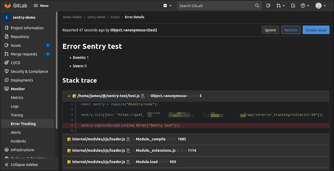Viewport: 334px width, 171px height.
Task: Click the Deployments sidebar icon
Action: (7, 80)
